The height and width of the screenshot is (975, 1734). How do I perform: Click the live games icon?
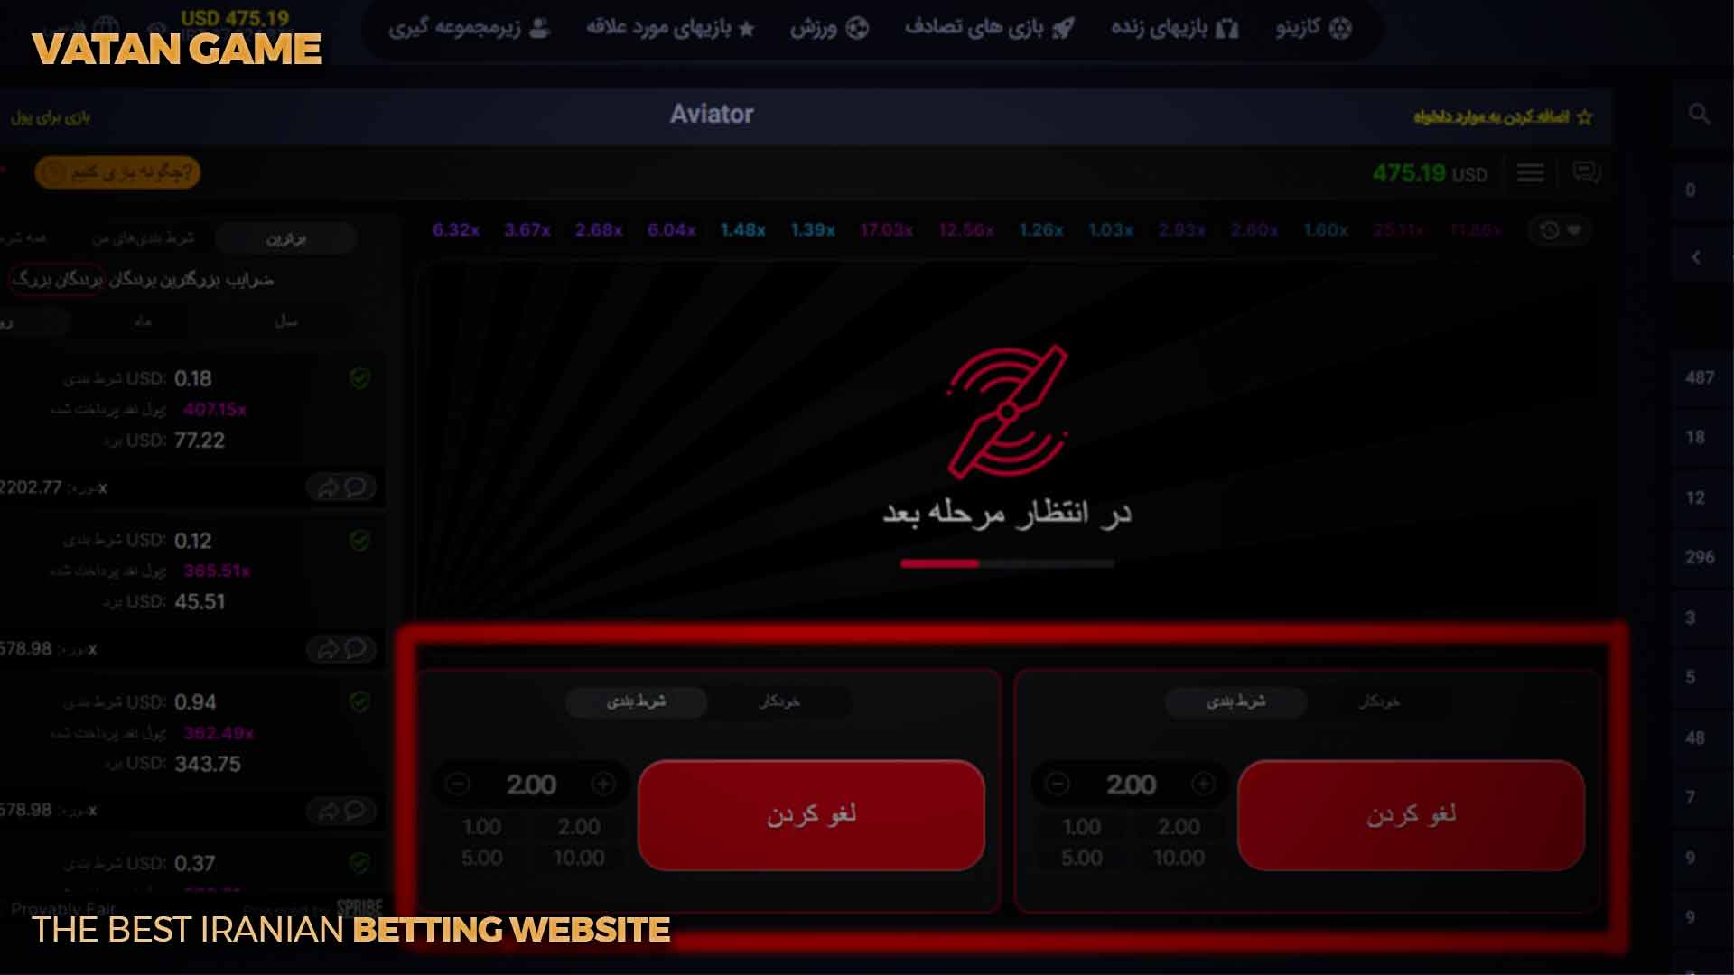point(1234,27)
